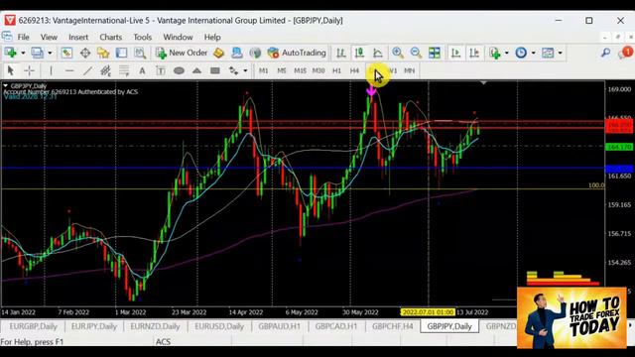Switch to the H4 timeframe
The width and height of the screenshot is (635, 357).
coord(354,70)
